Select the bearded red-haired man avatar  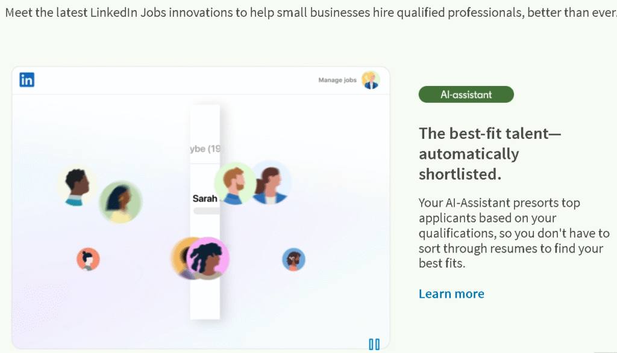[x=234, y=183]
